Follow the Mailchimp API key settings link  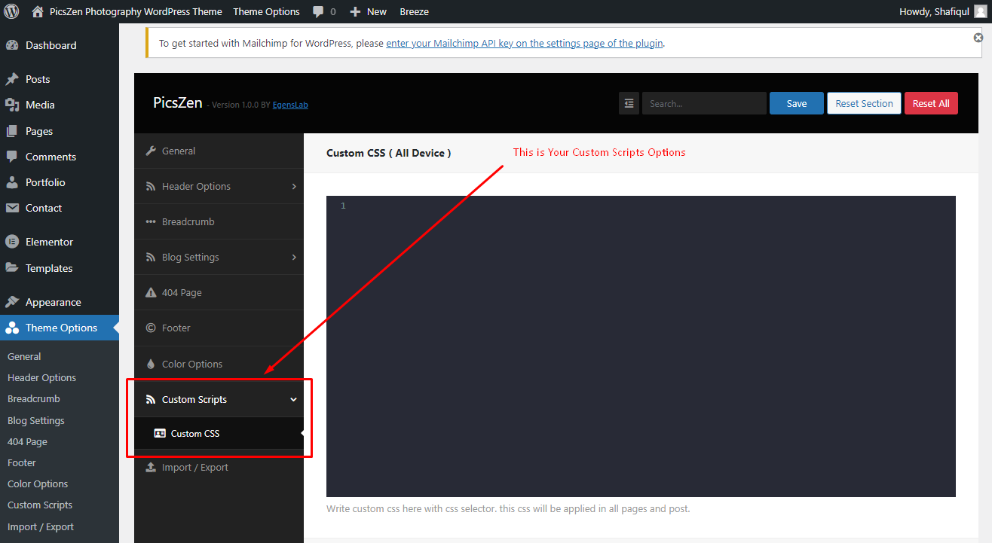tap(525, 43)
